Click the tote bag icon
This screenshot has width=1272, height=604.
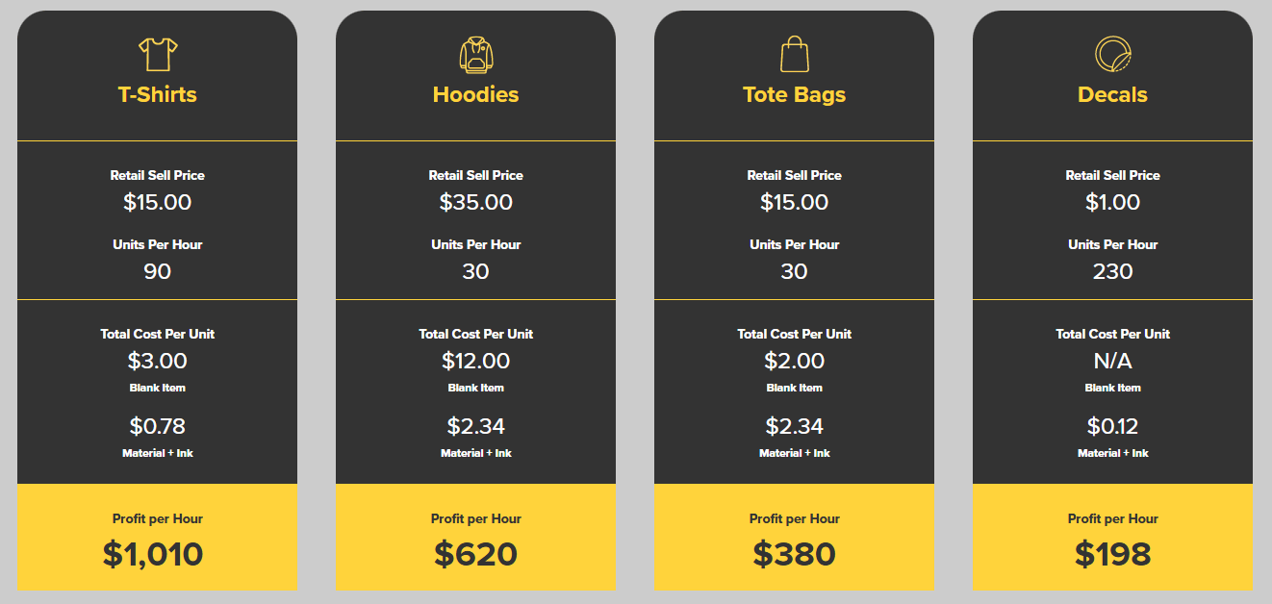(795, 55)
